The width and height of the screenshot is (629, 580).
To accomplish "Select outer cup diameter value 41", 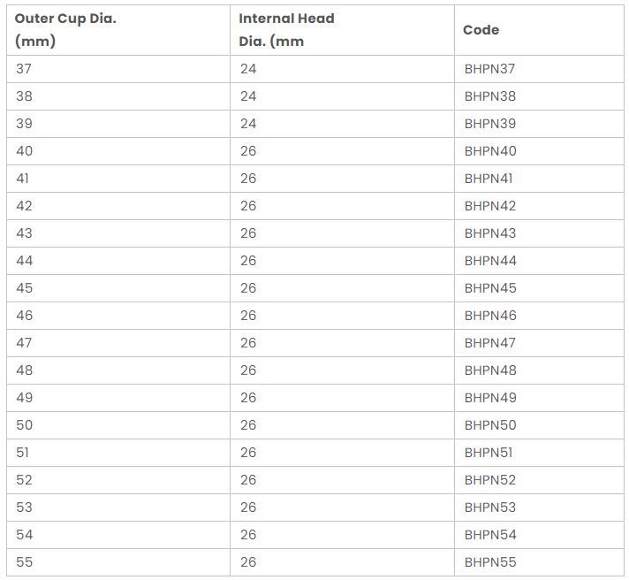I will pyautogui.click(x=23, y=179).
